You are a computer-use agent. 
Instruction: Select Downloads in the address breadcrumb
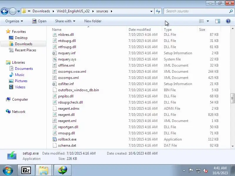tap(41, 11)
